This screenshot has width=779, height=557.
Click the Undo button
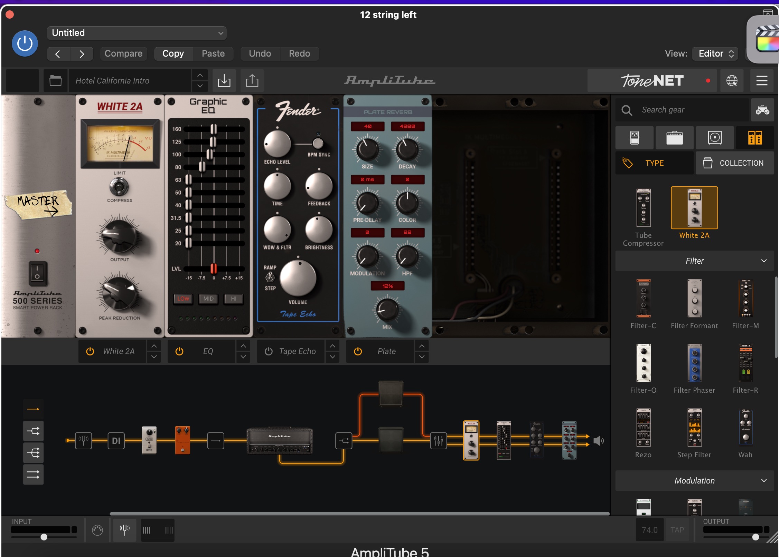pyautogui.click(x=260, y=53)
